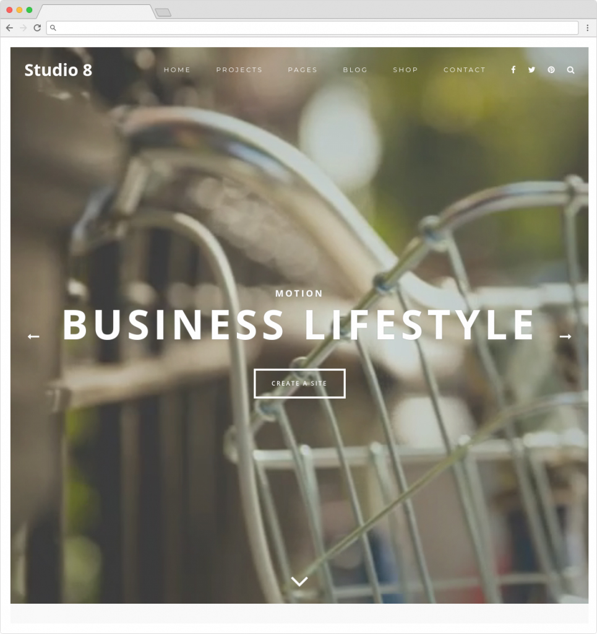
Task: Open the Pages menu item
Action: pyautogui.click(x=303, y=69)
